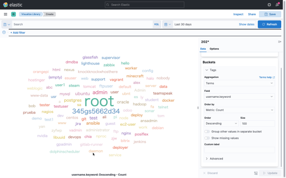286x178 pixels.
Task: Click the word root in cloud
Action: pyautogui.click(x=99, y=101)
